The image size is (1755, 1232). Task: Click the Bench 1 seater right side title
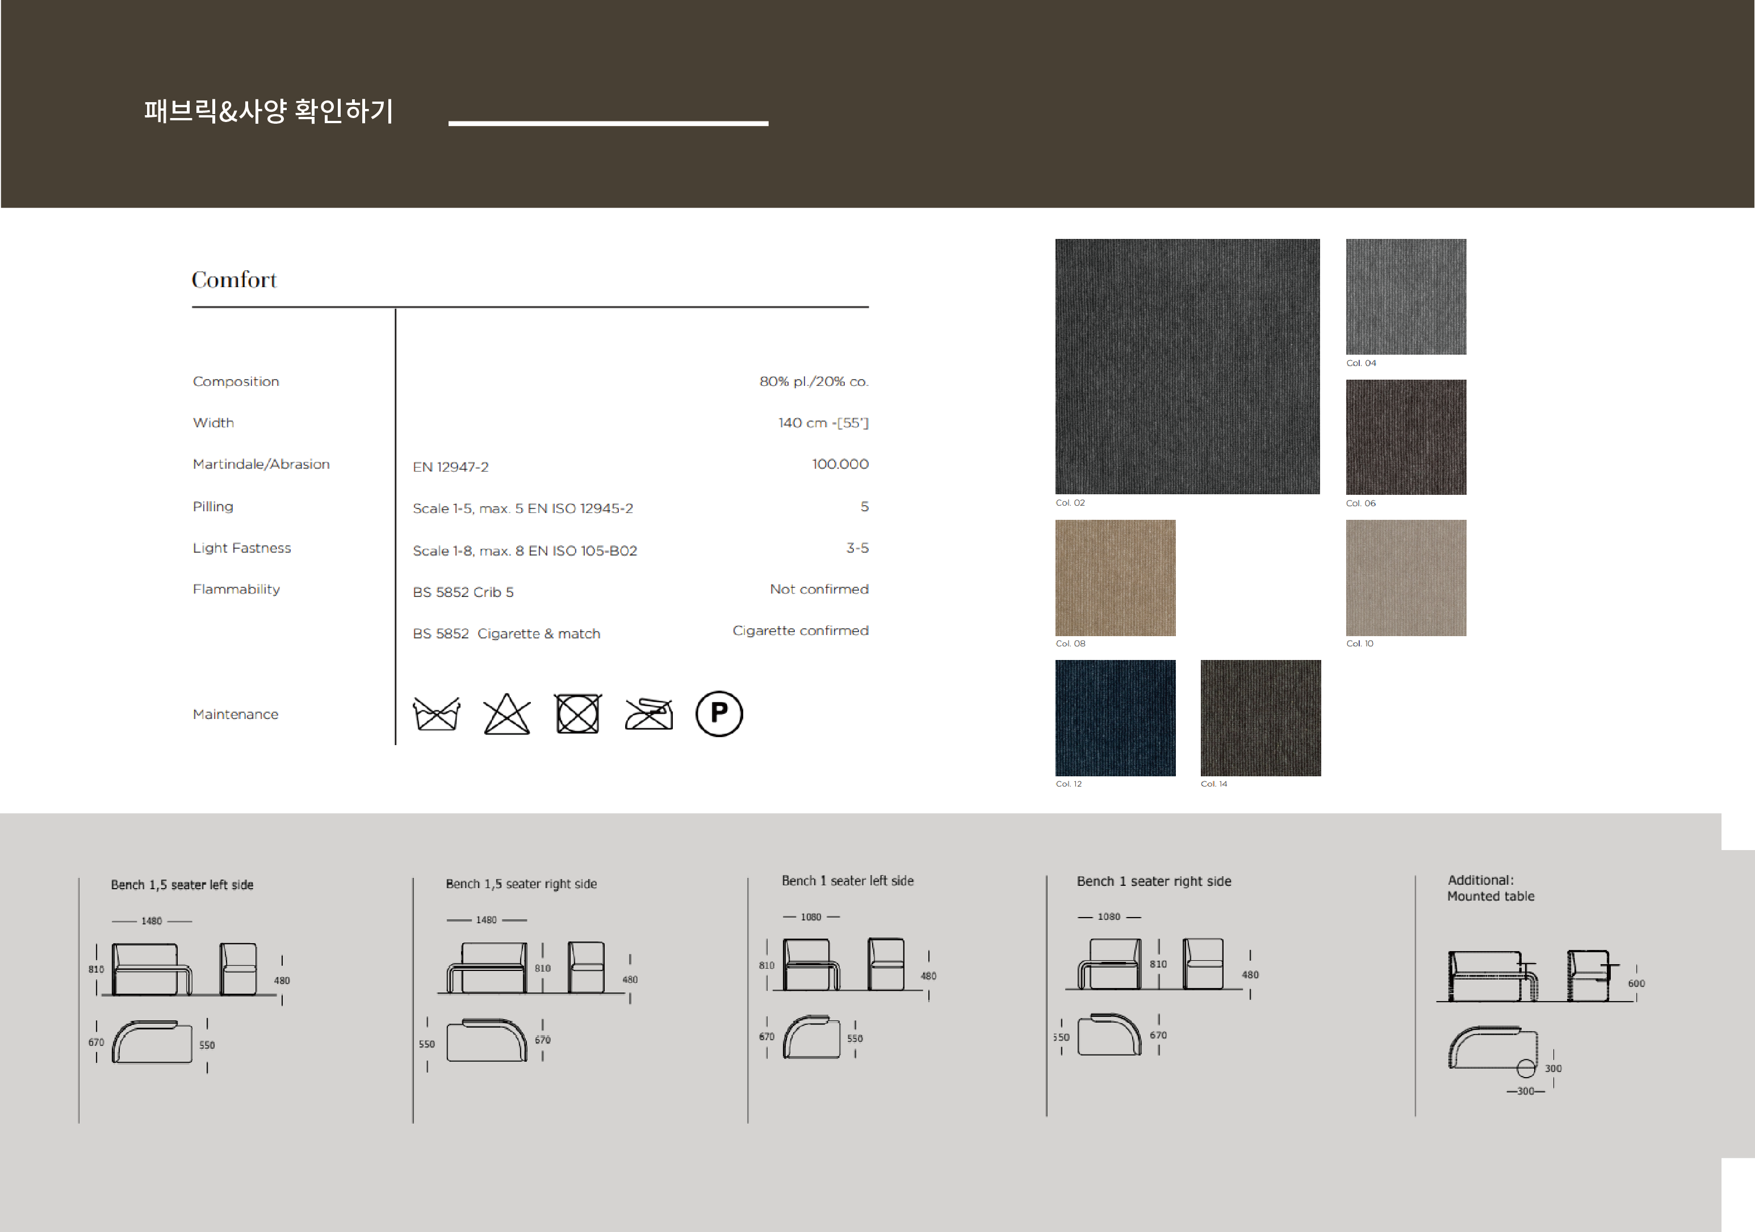point(1154,881)
